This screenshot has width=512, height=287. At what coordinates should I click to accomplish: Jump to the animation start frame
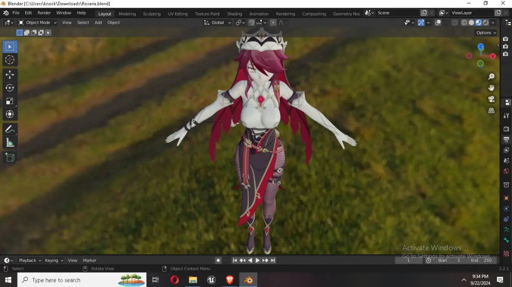coord(235,260)
